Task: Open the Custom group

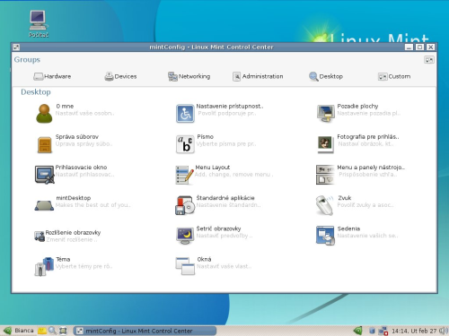Action: point(394,76)
